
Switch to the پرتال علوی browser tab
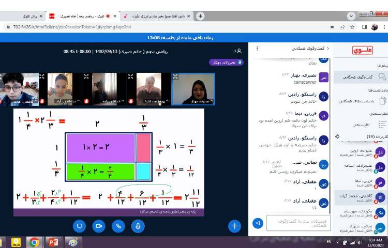30,17
